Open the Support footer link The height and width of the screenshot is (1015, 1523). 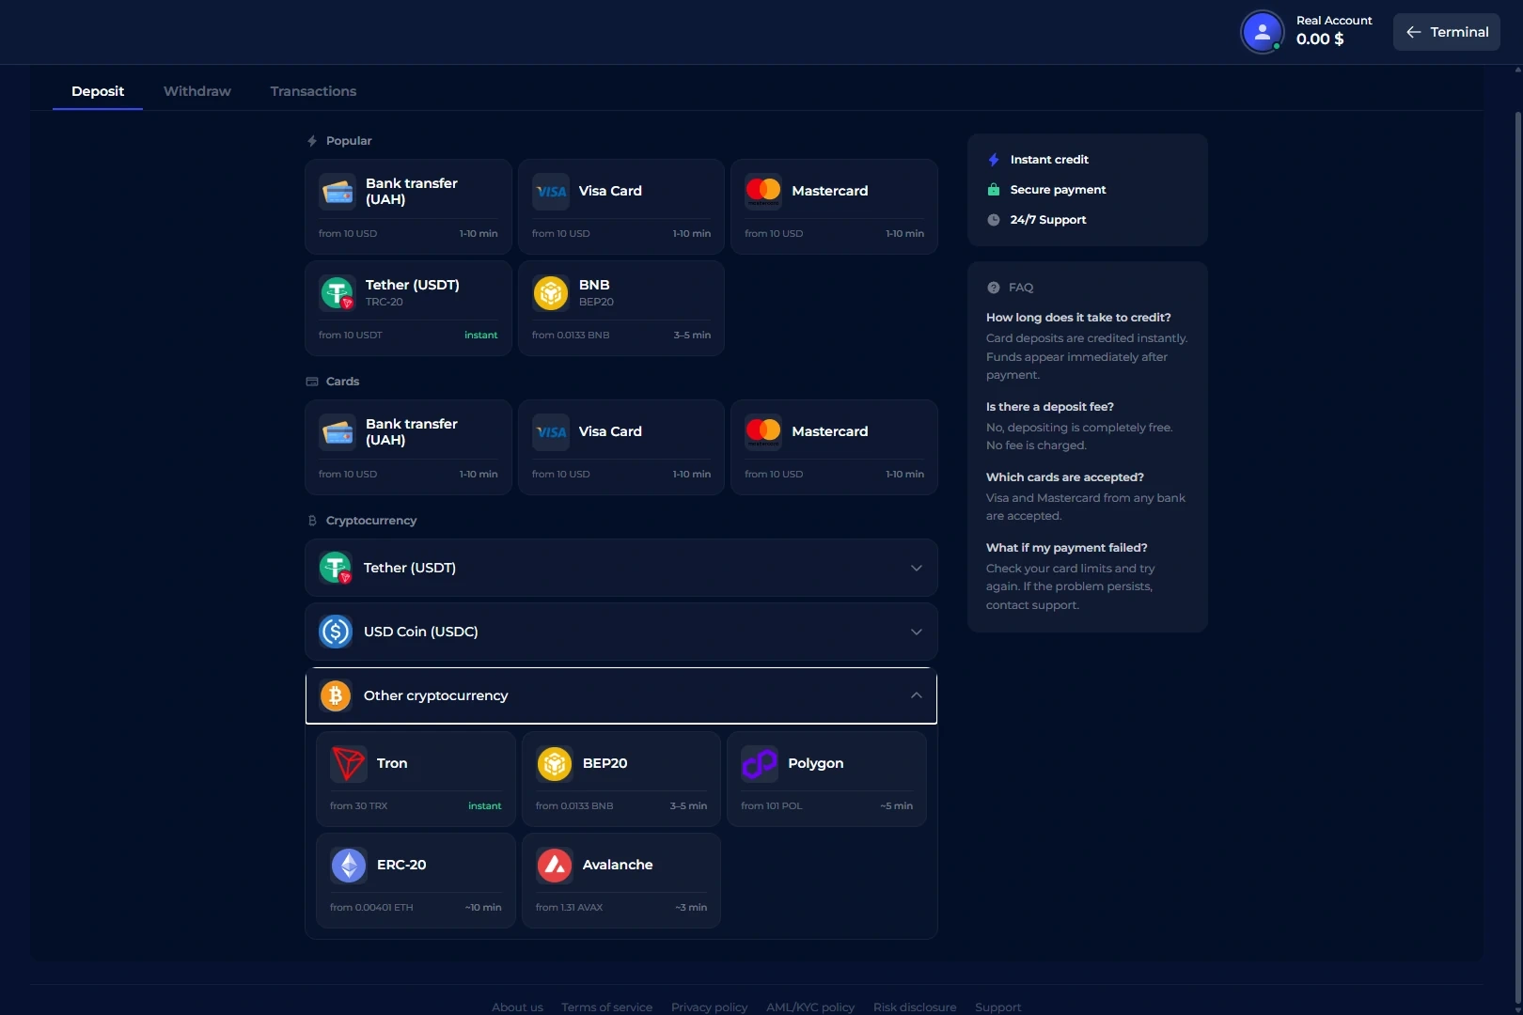(x=997, y=1007)
